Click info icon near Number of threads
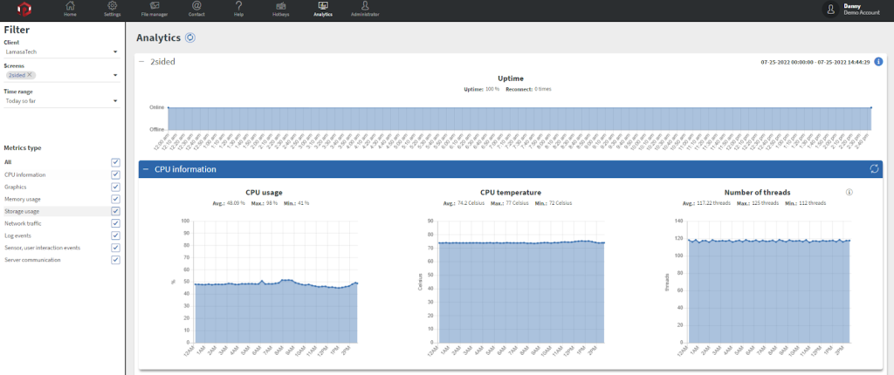 849,192
